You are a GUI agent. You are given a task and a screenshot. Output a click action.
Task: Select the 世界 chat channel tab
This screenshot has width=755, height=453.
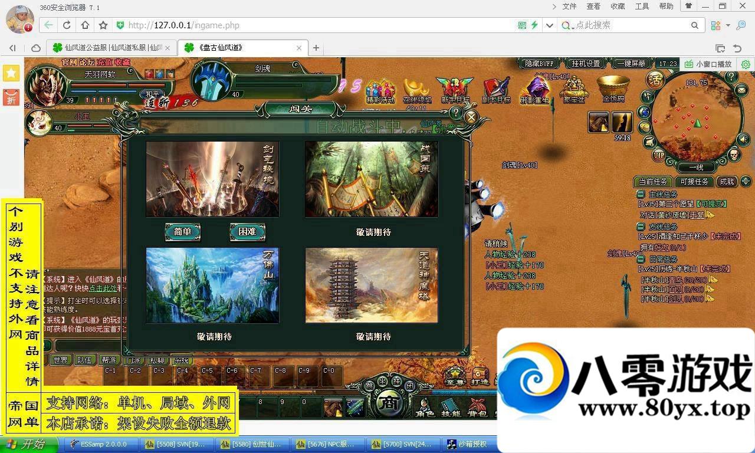(60, 360)
